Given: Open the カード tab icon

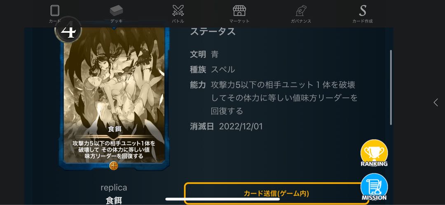Looking at the screenshot, I should [55, 11].
